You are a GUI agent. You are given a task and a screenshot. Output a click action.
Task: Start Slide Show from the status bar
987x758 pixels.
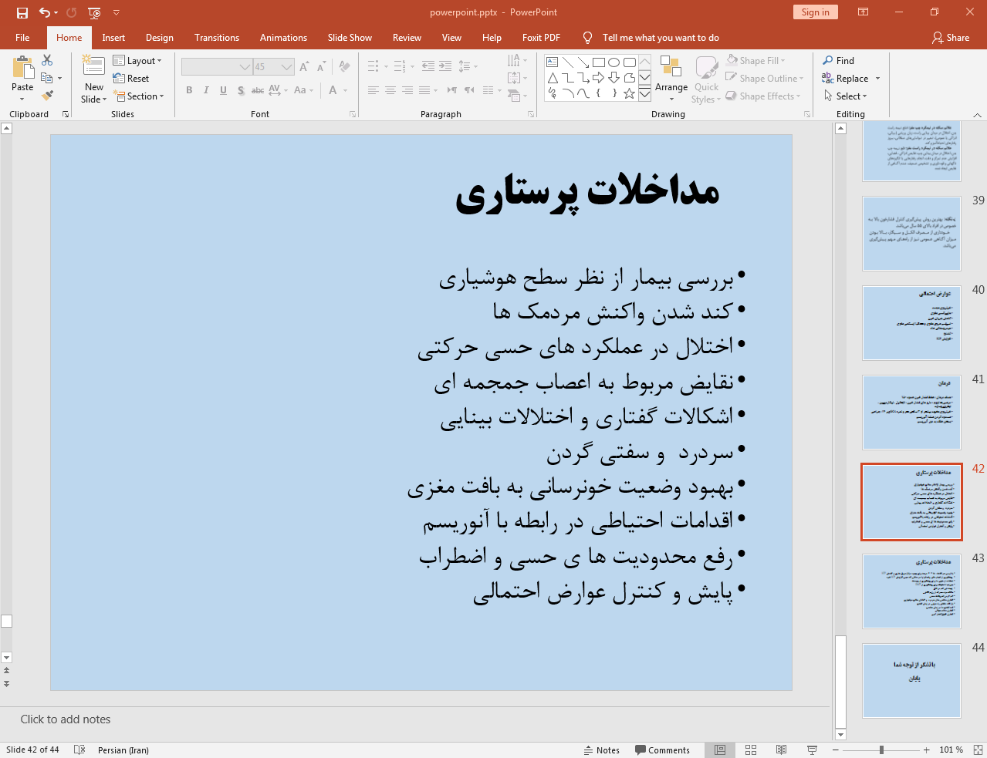(x=812, y=750)
